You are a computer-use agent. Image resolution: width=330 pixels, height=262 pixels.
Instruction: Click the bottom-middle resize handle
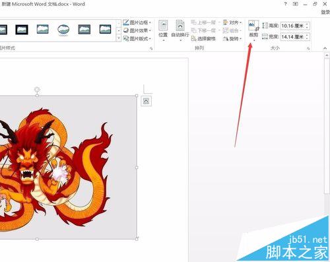37,239
